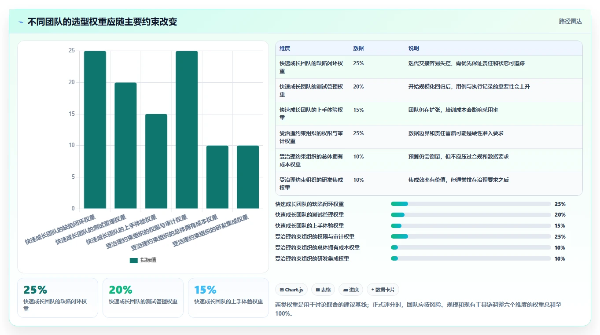Select the 表格 chip
The width and height of the screenshot is (600, 335).
pyautogui.click(x=323, y=290)
